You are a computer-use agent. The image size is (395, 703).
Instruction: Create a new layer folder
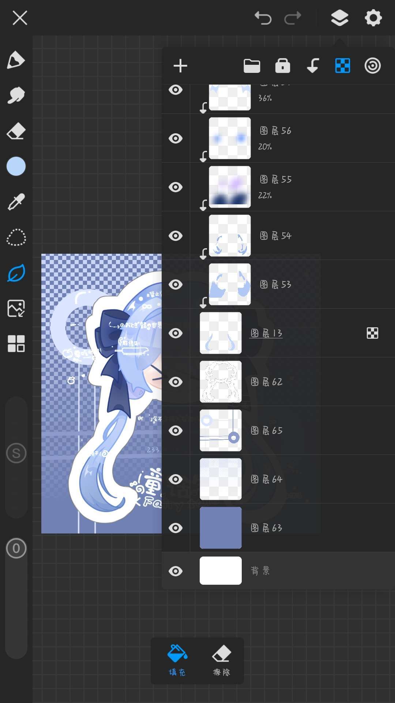point(252,66)
